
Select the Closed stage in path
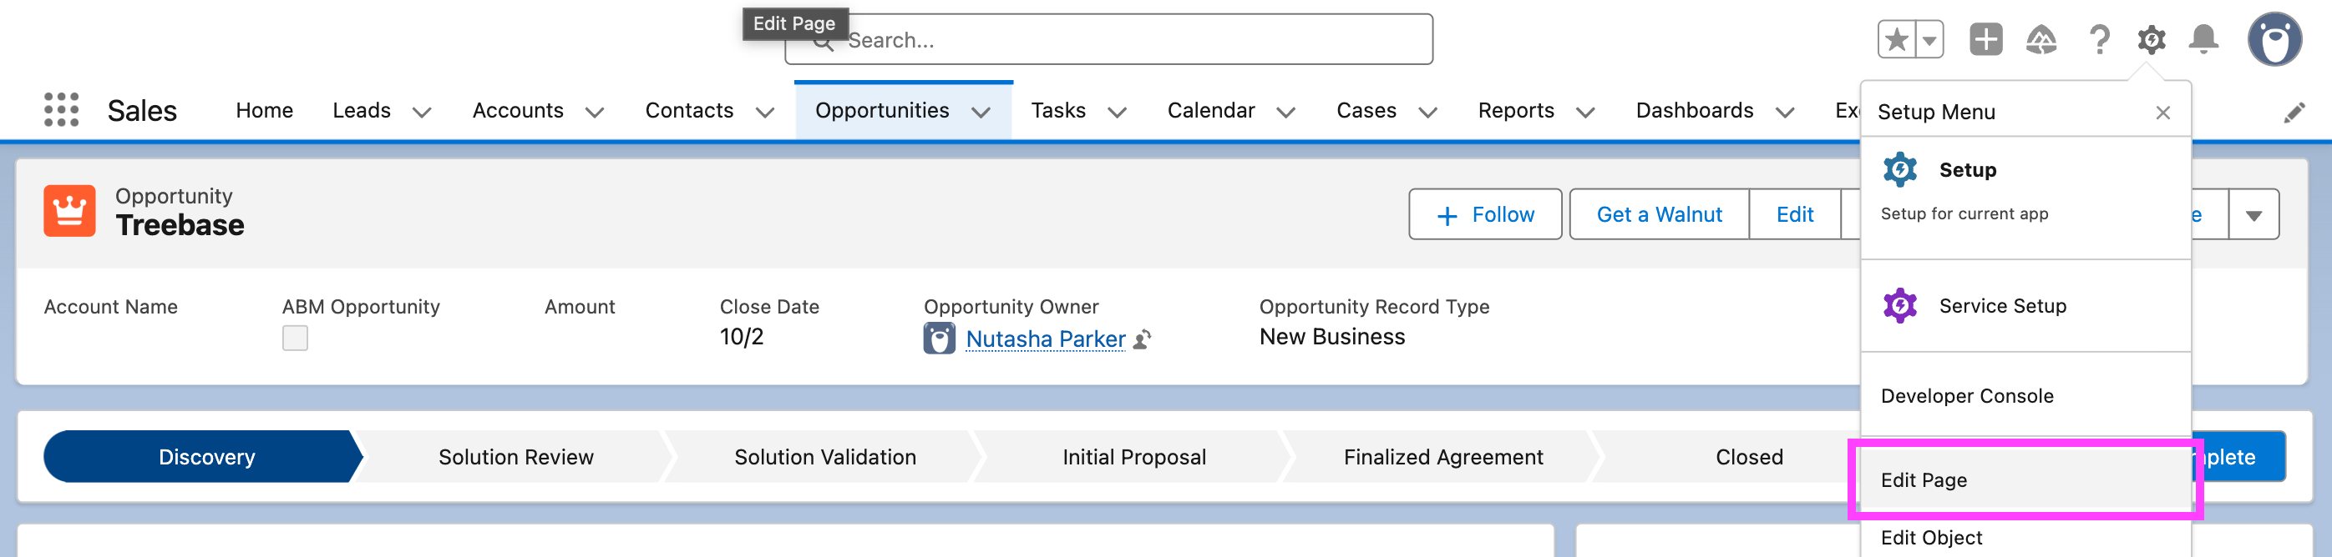coord(1749,457)
